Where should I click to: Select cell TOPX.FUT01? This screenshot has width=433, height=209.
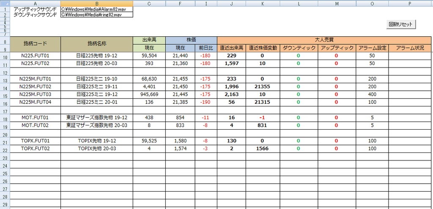tap(36, 141)
